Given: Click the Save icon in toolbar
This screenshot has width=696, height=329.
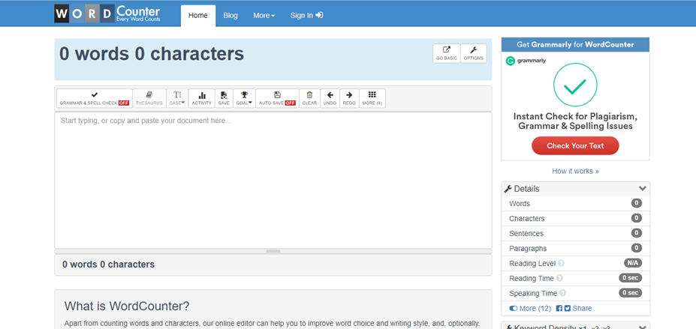Looking at the screenshot, I should [x=224, y=98].
